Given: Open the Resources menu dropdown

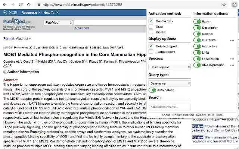Looking at the screenshot, I should 31,13.
